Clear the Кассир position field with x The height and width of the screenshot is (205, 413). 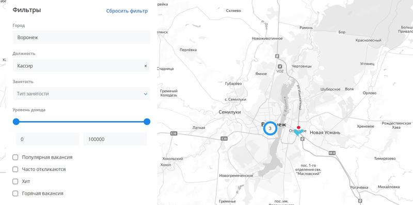pyautogui.click(x=146, y=66)
